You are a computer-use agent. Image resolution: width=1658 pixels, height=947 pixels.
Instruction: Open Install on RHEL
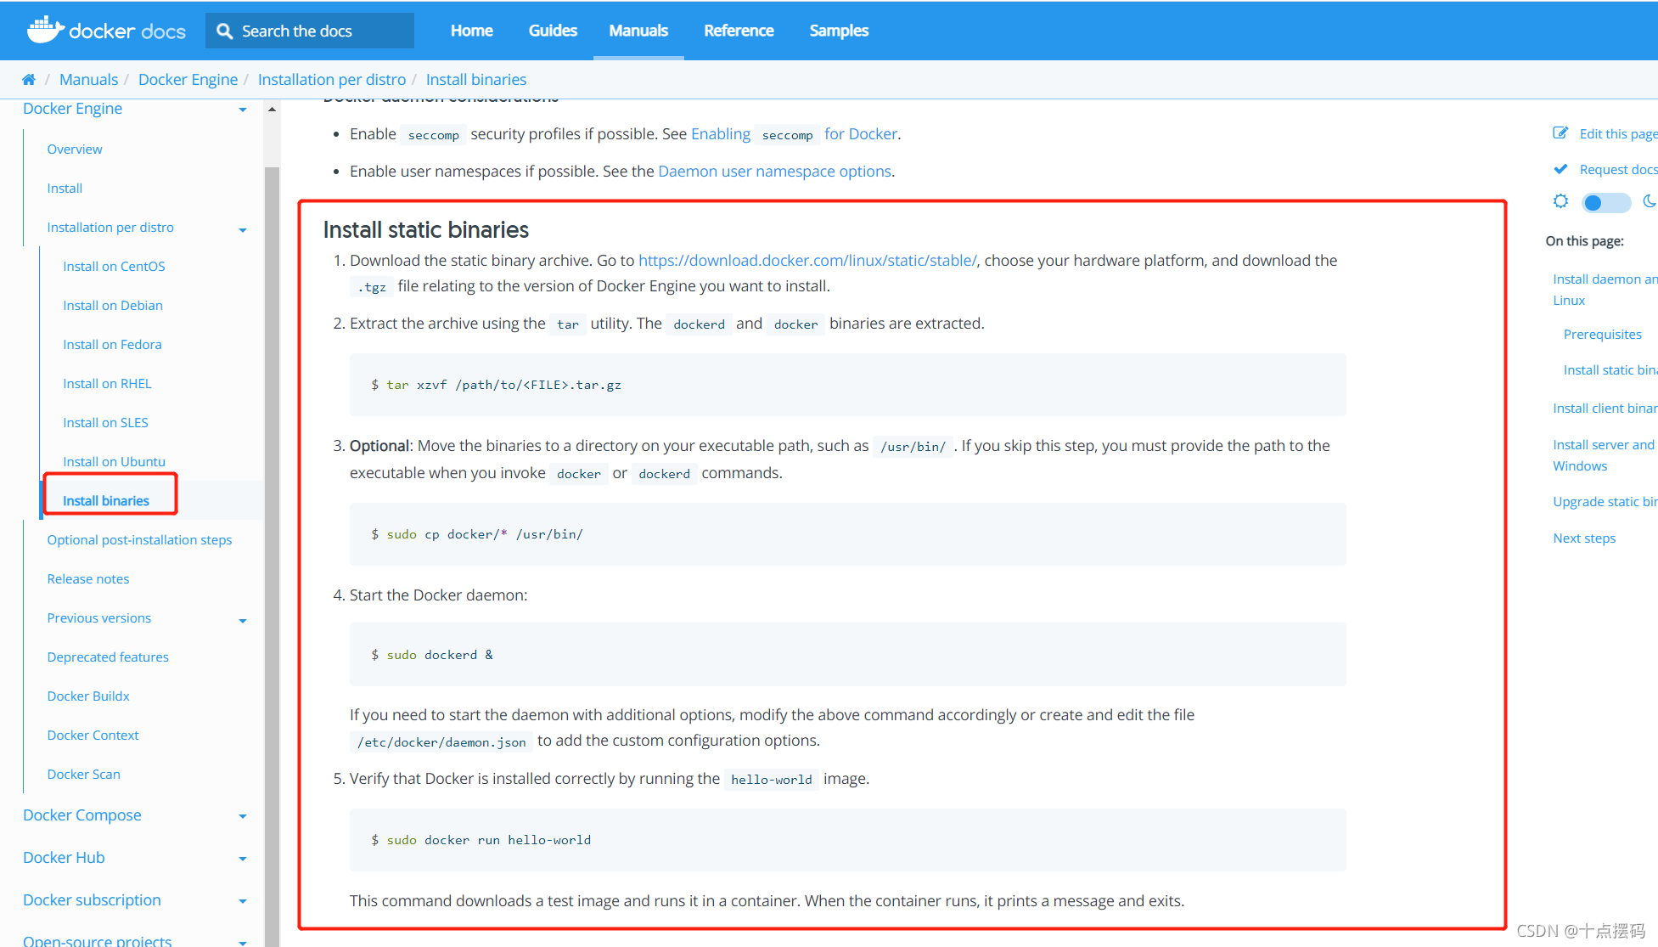(x=107, y=383)
